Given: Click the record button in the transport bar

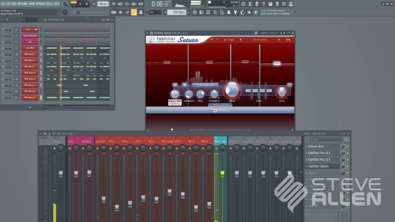Looking at the screenshot, I should pyautogui.click(x=94, y=4).
